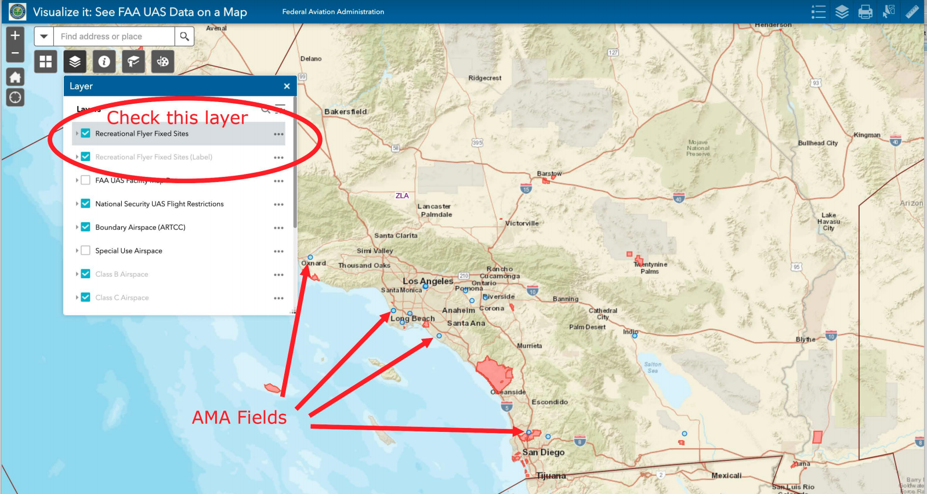Open the Legend icon in the header

pyautogui.click(x=819, y=12)
